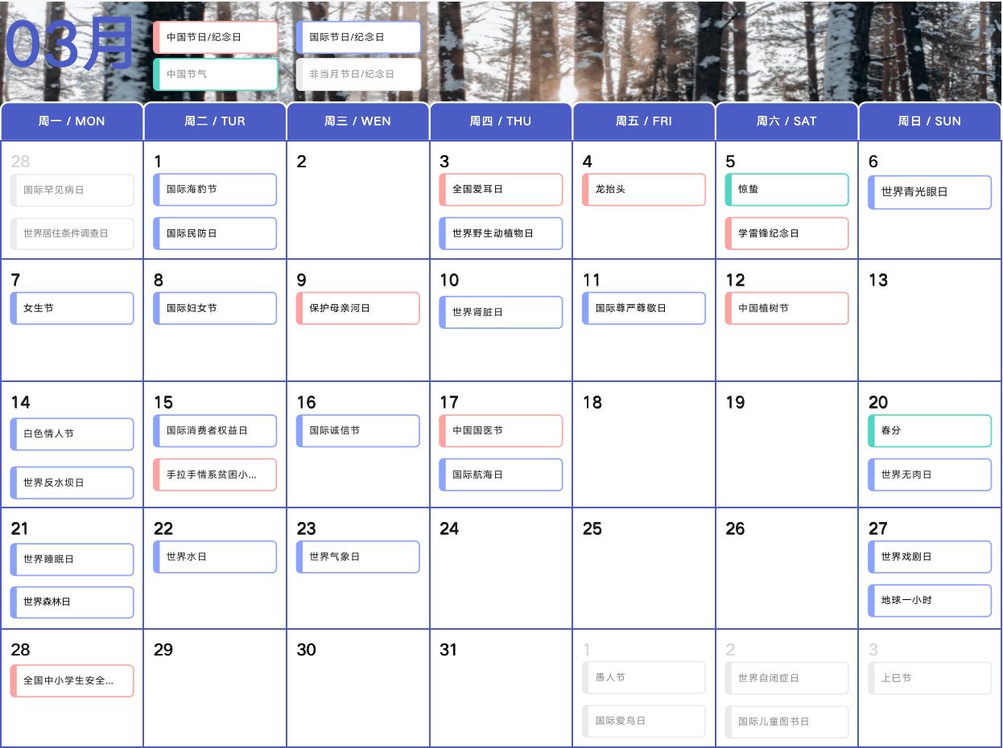Click the truncated 手拉手情系贫困小 label
The width and height of the screenshot is (1003, 748).
214,475
